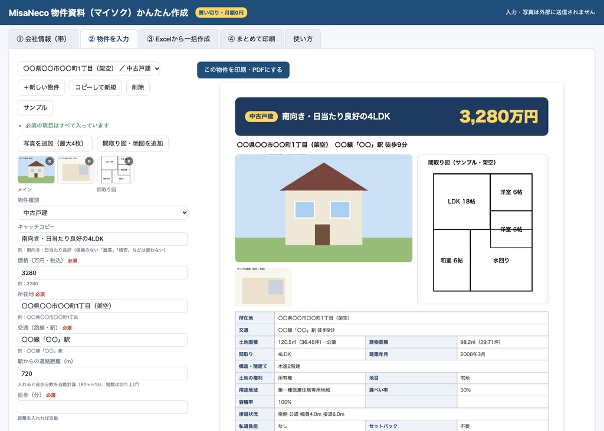Image resolution: width=604 pixels, height=431 pixels.
Task: Click the 間取り value 4LDK
Action: [x=320, y=354]
